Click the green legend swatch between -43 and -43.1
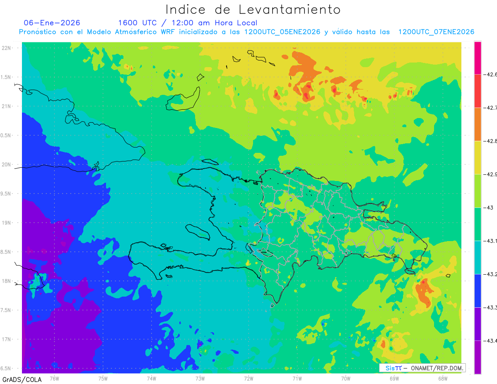The width and height of the screenshot is (497, 384). tap(478, 224)
